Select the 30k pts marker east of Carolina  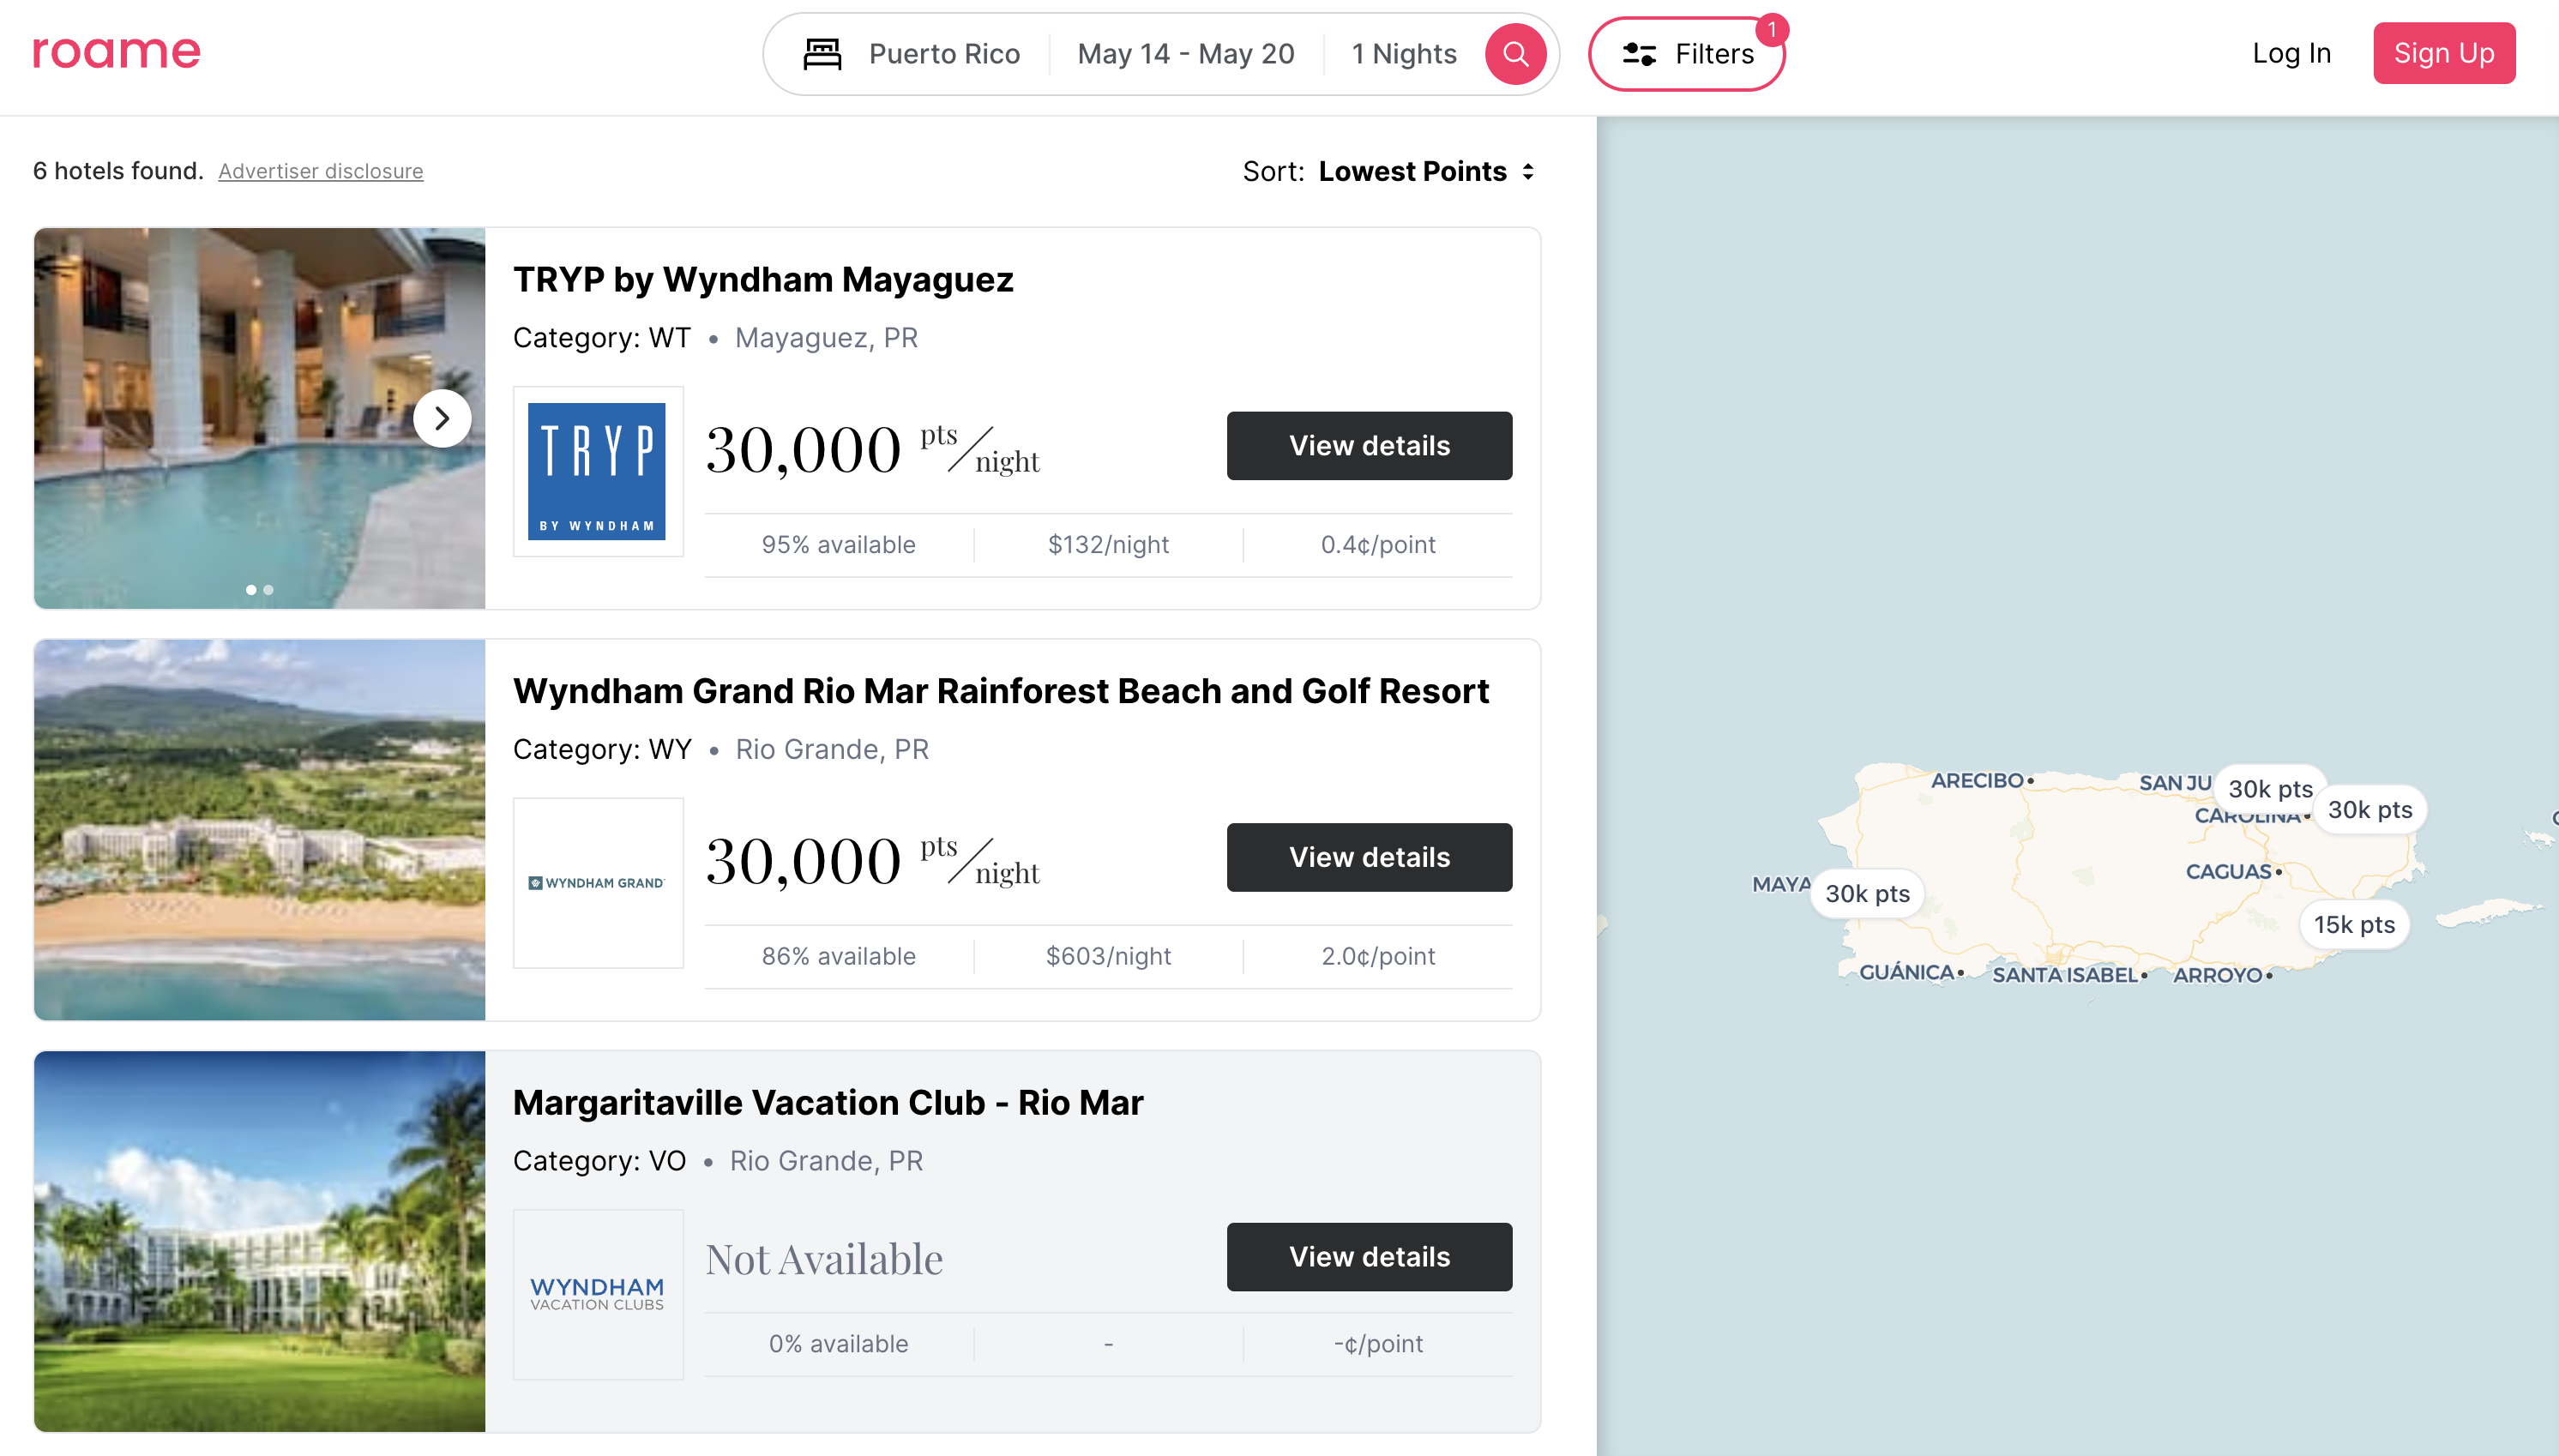[2369, 809]
